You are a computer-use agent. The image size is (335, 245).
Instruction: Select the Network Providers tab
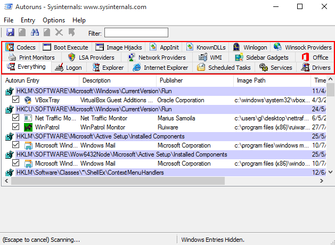coord(157,58)
